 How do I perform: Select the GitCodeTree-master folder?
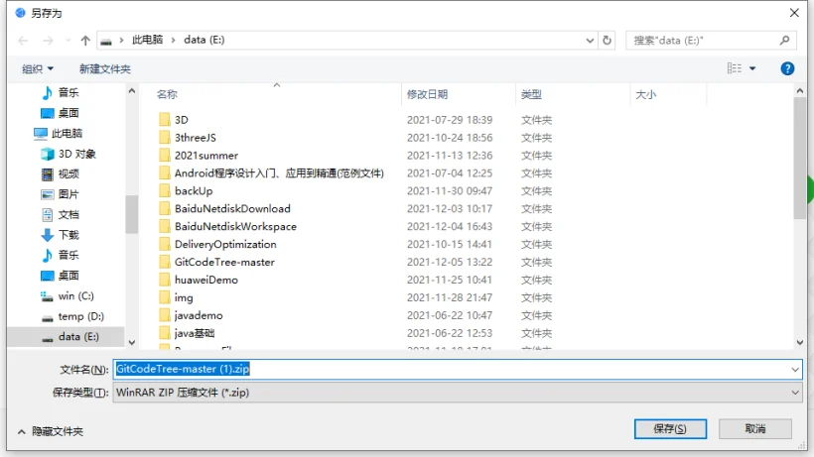(x=217, y=262)
